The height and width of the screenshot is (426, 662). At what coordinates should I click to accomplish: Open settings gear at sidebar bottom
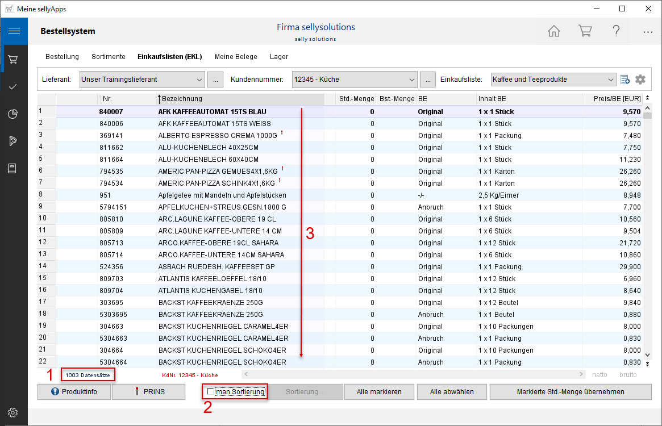tap(14, 412)
